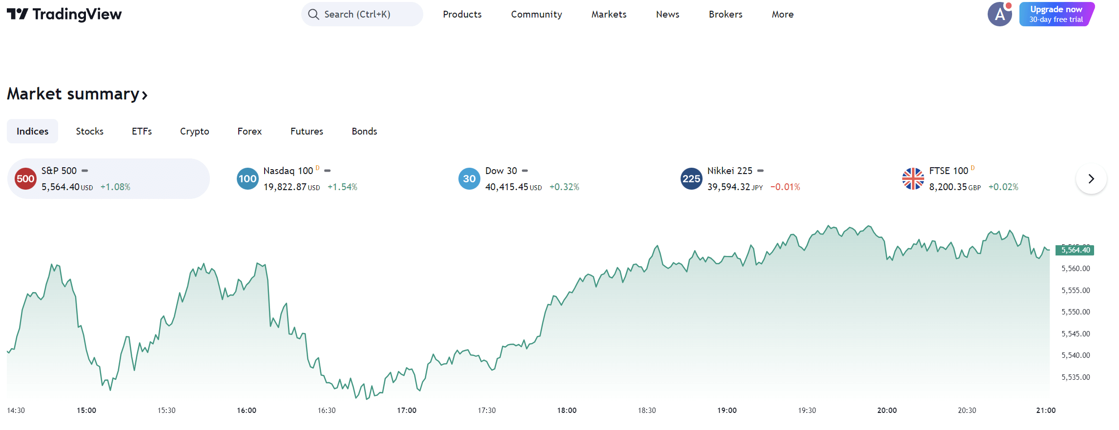Select the Nasdaq 100 index name
1119x430 pixels.
pos(288,171)
